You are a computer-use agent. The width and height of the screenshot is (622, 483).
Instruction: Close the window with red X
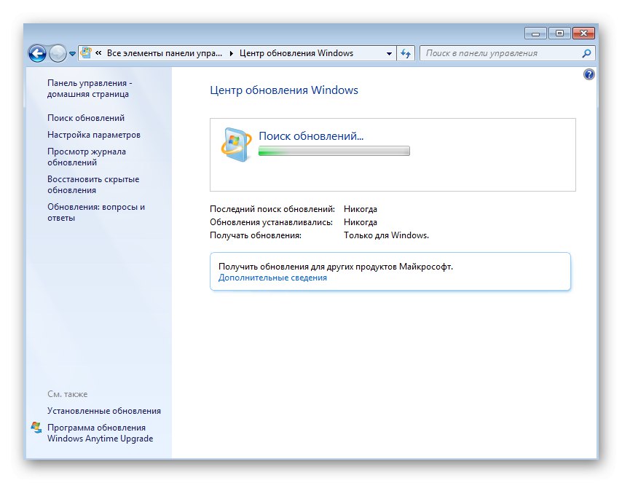(583, 34)
